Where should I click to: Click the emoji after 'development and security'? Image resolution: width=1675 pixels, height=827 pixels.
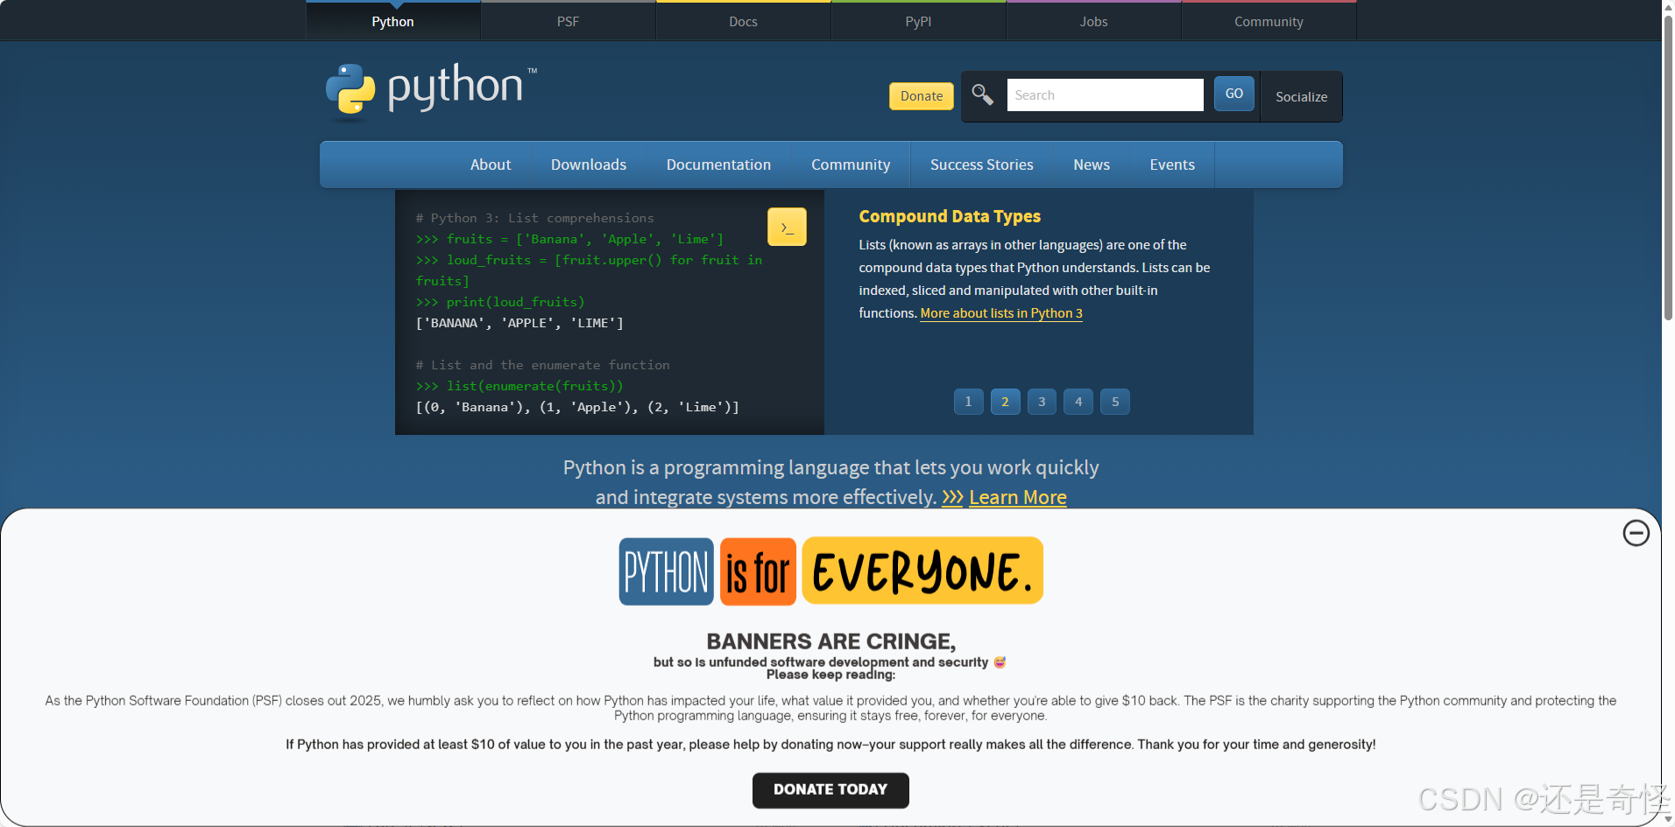(1000, 662)
